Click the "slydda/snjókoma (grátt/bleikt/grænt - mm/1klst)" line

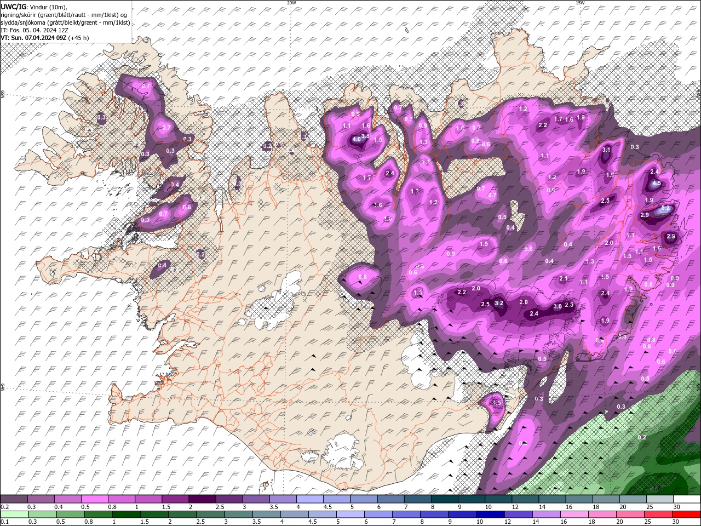pyautogui.click(x=65, y=22)
